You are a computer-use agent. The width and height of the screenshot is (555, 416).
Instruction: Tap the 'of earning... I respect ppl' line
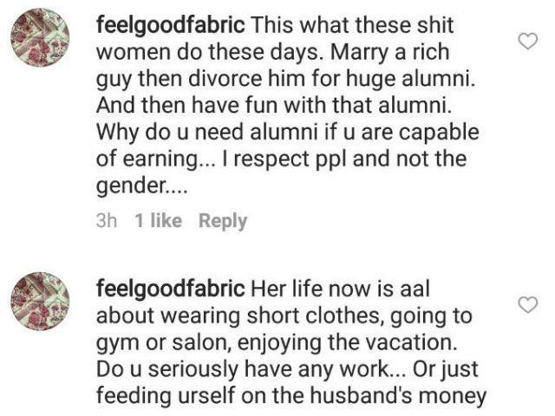point(281,159)
